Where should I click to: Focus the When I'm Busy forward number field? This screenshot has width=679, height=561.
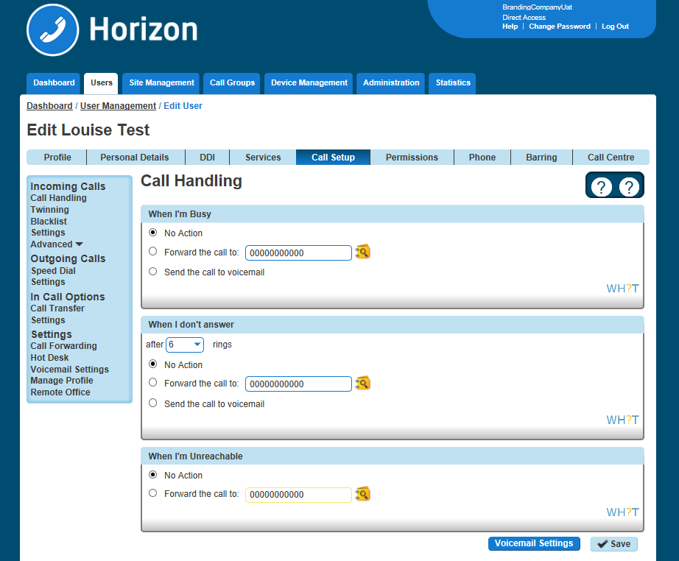point(298,253)
